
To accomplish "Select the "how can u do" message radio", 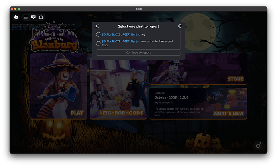I will pyautogui.click(x=98, y=43).
